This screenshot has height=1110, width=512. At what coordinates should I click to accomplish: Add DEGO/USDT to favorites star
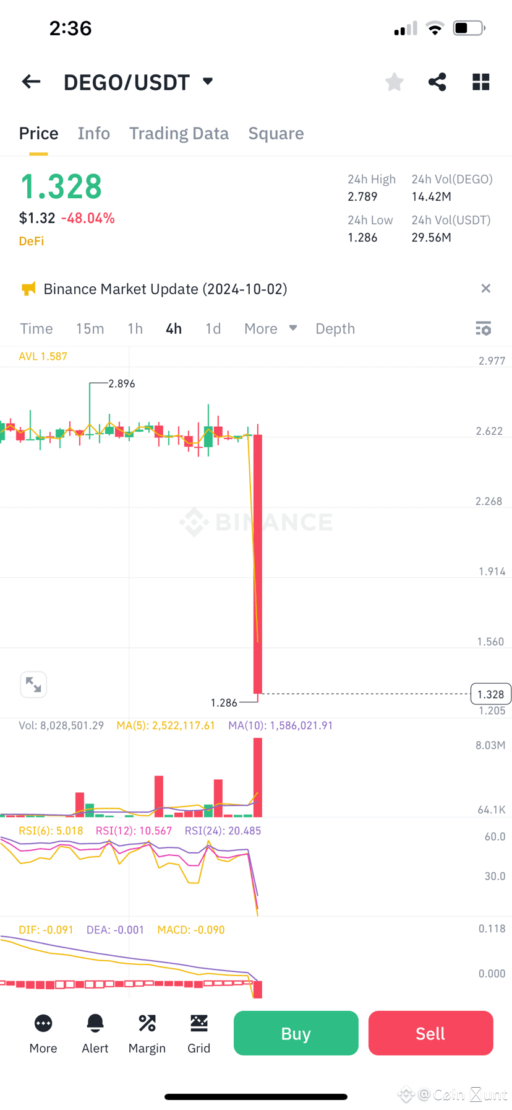tap(394, 82)
